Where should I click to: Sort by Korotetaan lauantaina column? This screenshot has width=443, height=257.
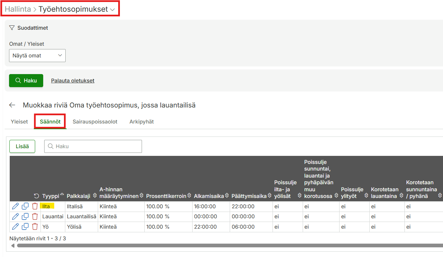pyautogui.click(x=401, y=196)
